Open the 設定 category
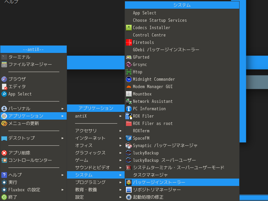Image resolution: width=268 pixels, height=201 pixels. 96,197
